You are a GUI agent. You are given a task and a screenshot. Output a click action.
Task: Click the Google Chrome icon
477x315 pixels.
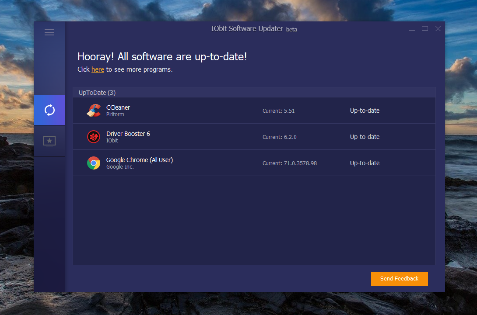93,163
